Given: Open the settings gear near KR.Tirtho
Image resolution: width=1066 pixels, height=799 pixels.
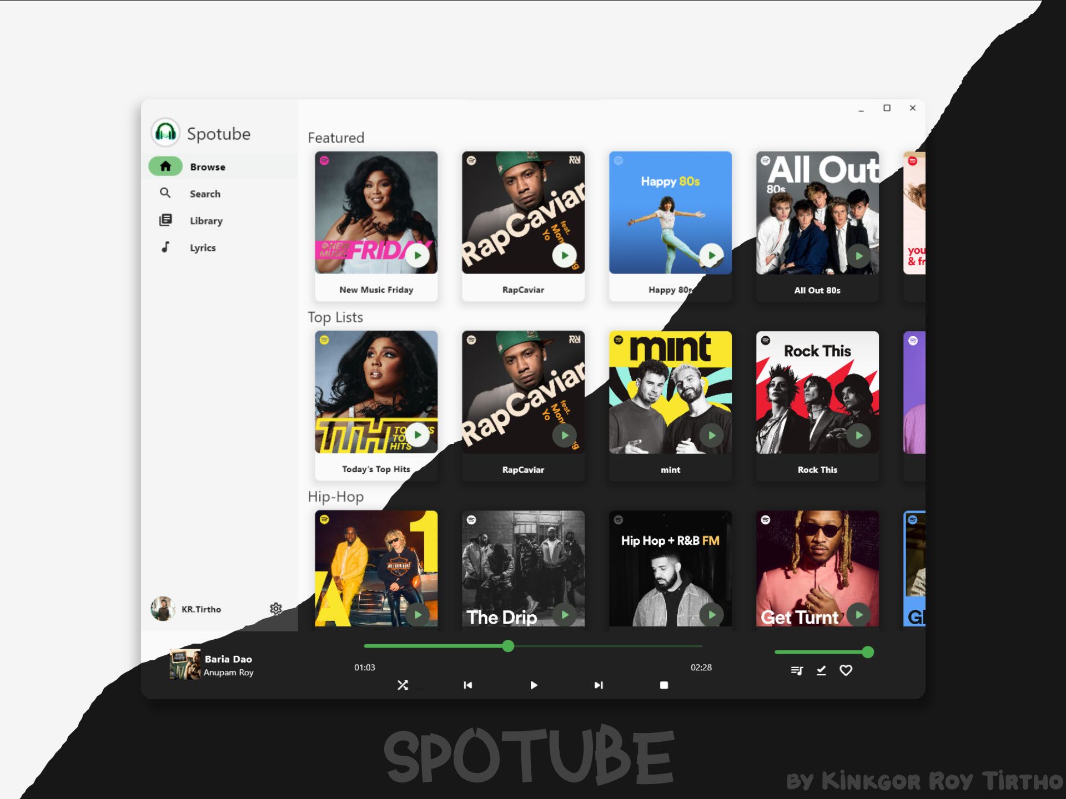Looking at the screenshot, I should [276, 609].
